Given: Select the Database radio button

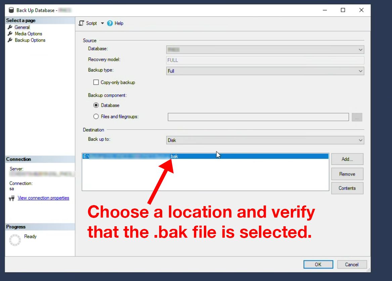Looking at the screenshot, I should click(96, 105).
